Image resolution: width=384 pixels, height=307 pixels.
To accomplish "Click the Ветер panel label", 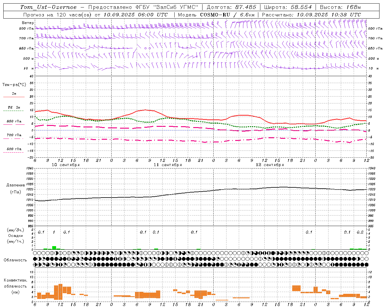I will (x=28, y=23).
